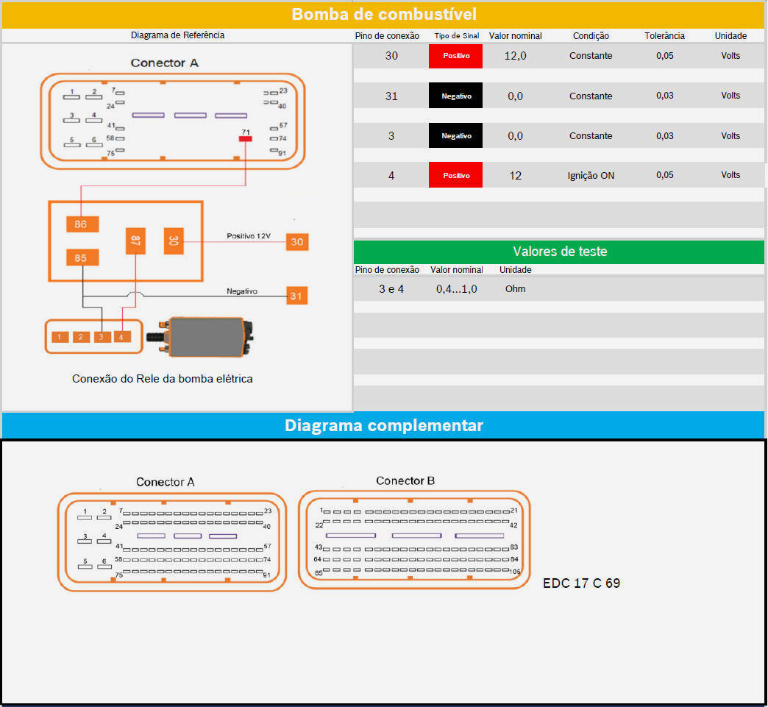Select relay terminal 85
768x707 pixels.
pos(82,258)
